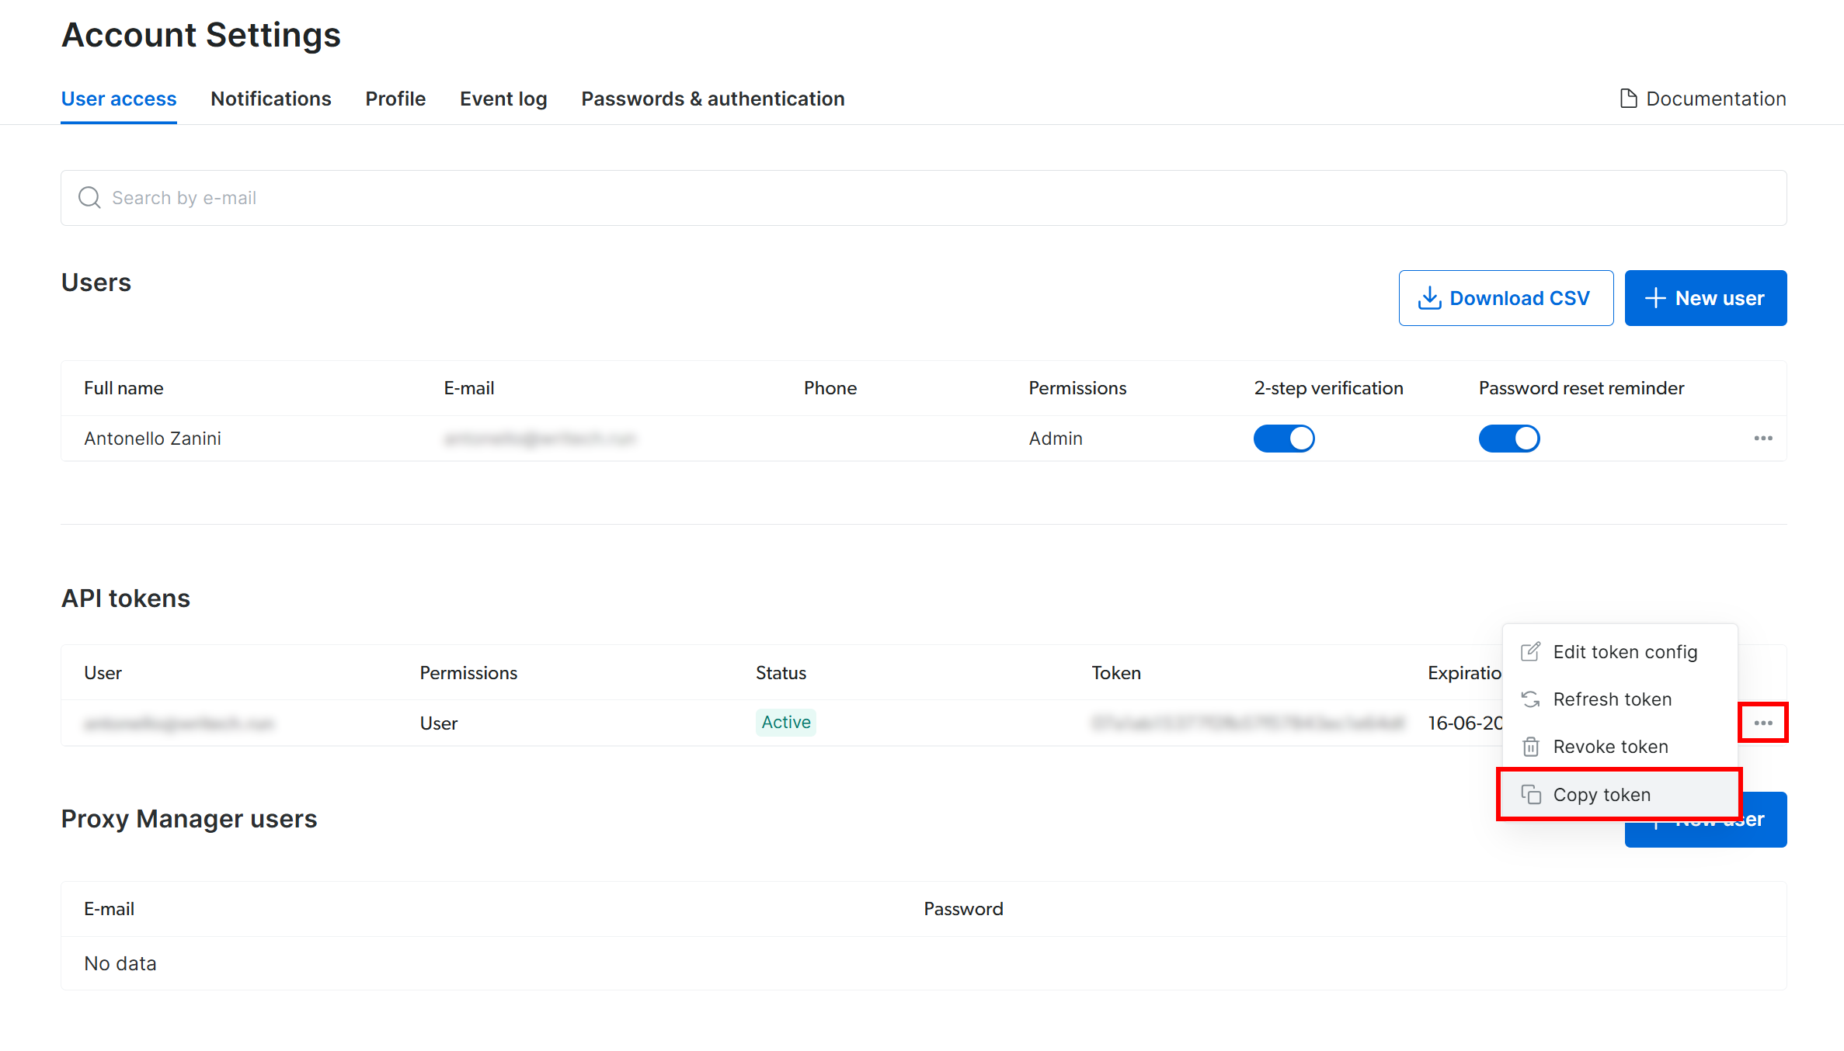The height and width of the screenshot is (1051, 1844).
Task: Open the three-dot menu for the API token
Action: (1763, 722)
